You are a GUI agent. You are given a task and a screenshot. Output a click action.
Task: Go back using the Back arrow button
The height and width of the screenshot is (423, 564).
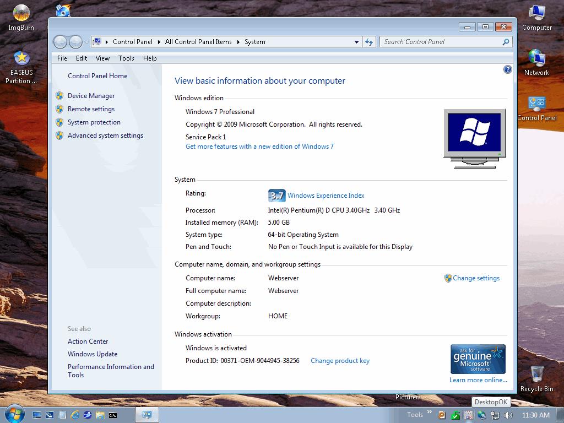[x=60, y=42]
